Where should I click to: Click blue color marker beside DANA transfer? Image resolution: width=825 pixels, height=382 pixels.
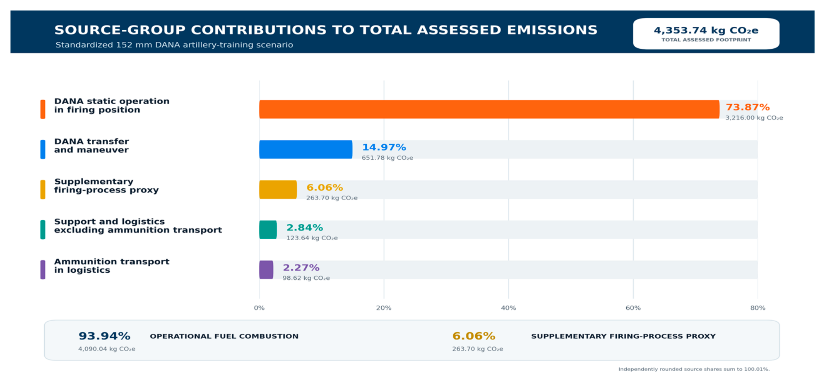[43, 149]
